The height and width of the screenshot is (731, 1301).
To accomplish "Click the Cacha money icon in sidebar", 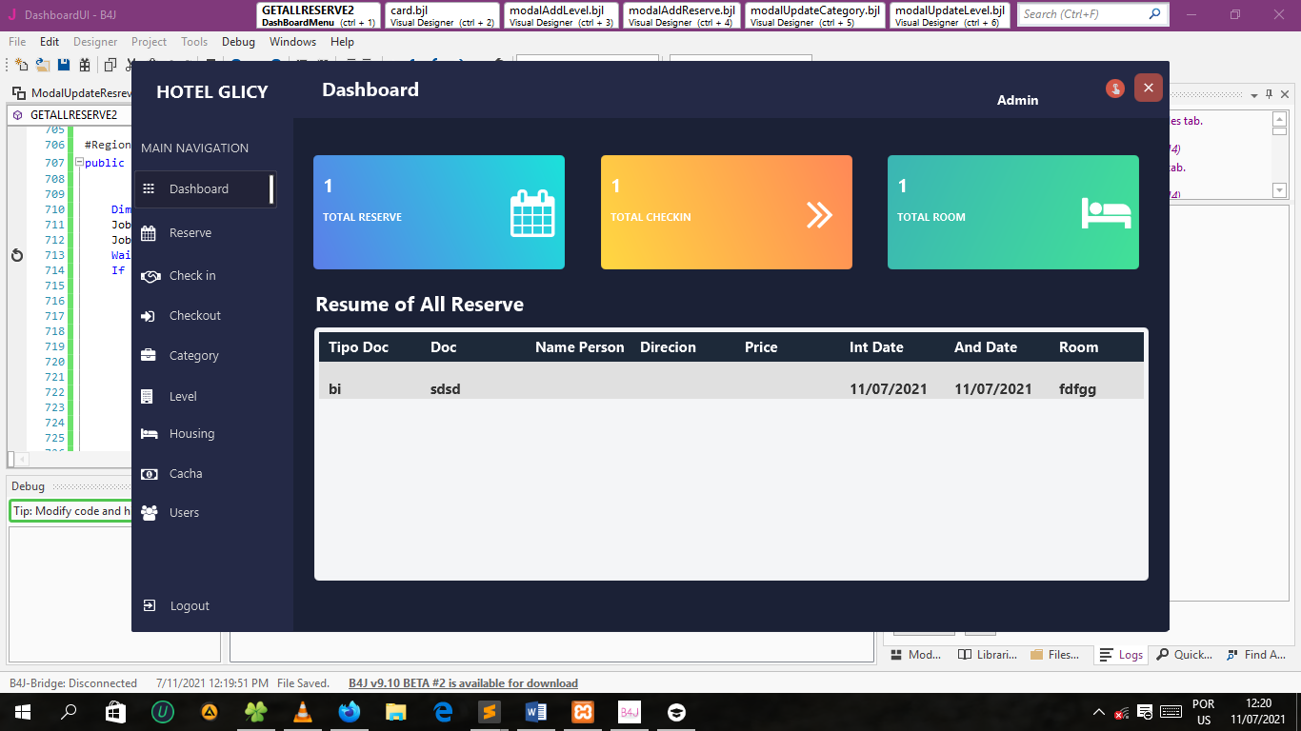I will (149, 474).
